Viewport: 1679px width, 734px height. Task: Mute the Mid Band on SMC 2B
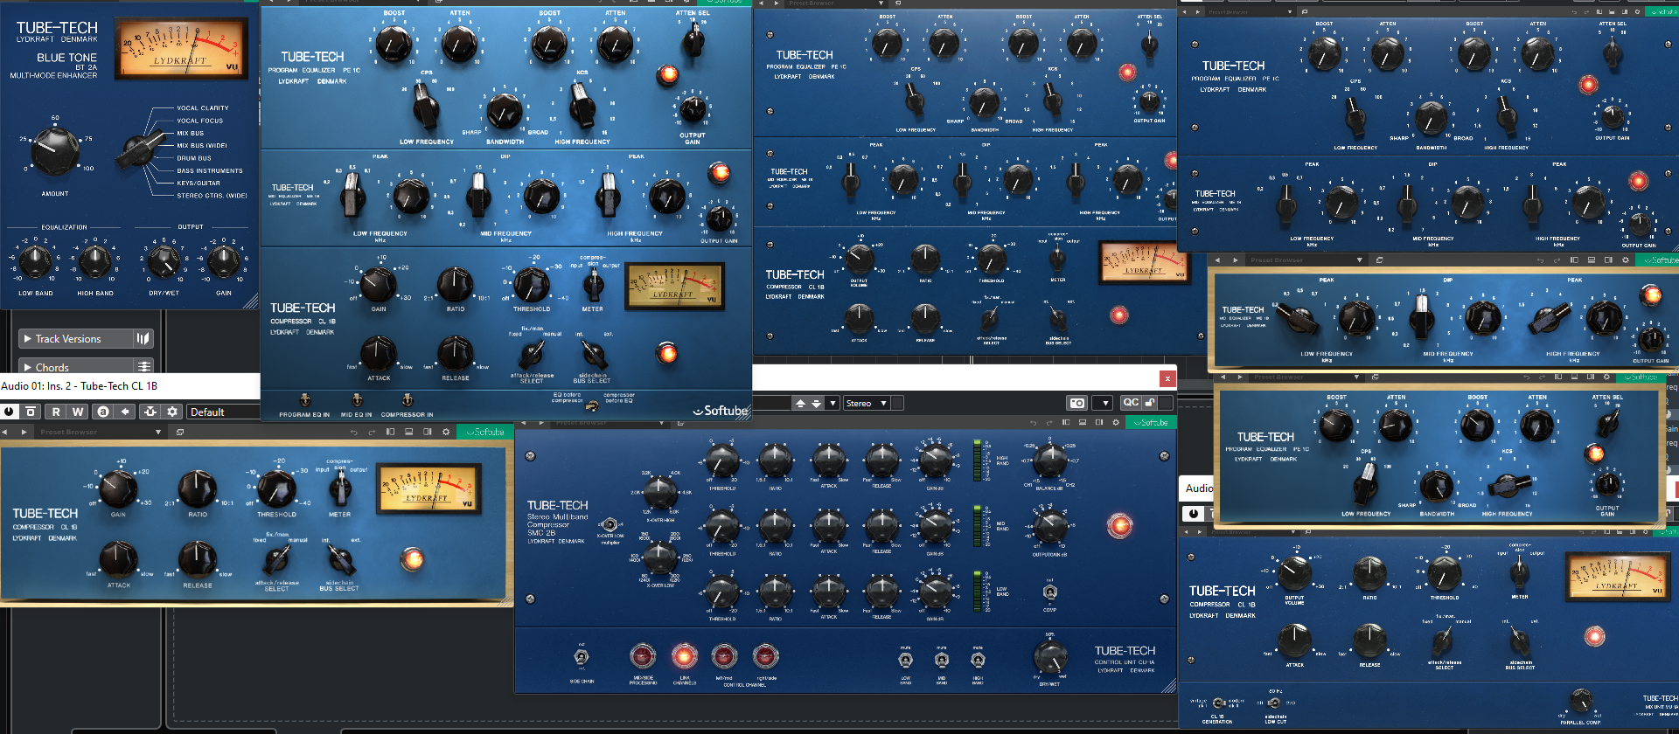click(942, 660)
